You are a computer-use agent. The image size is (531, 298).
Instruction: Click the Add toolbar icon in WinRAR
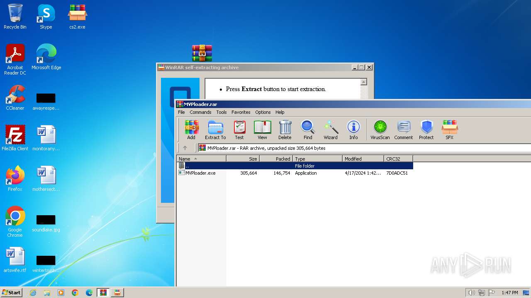[191, 130]
